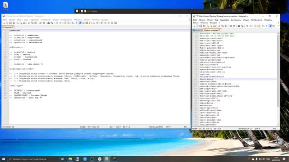The image size is (289, 162).
Task: Click Find binoculars icon in left Notepad++ toolbar
Action: click(x=48, y=23)
